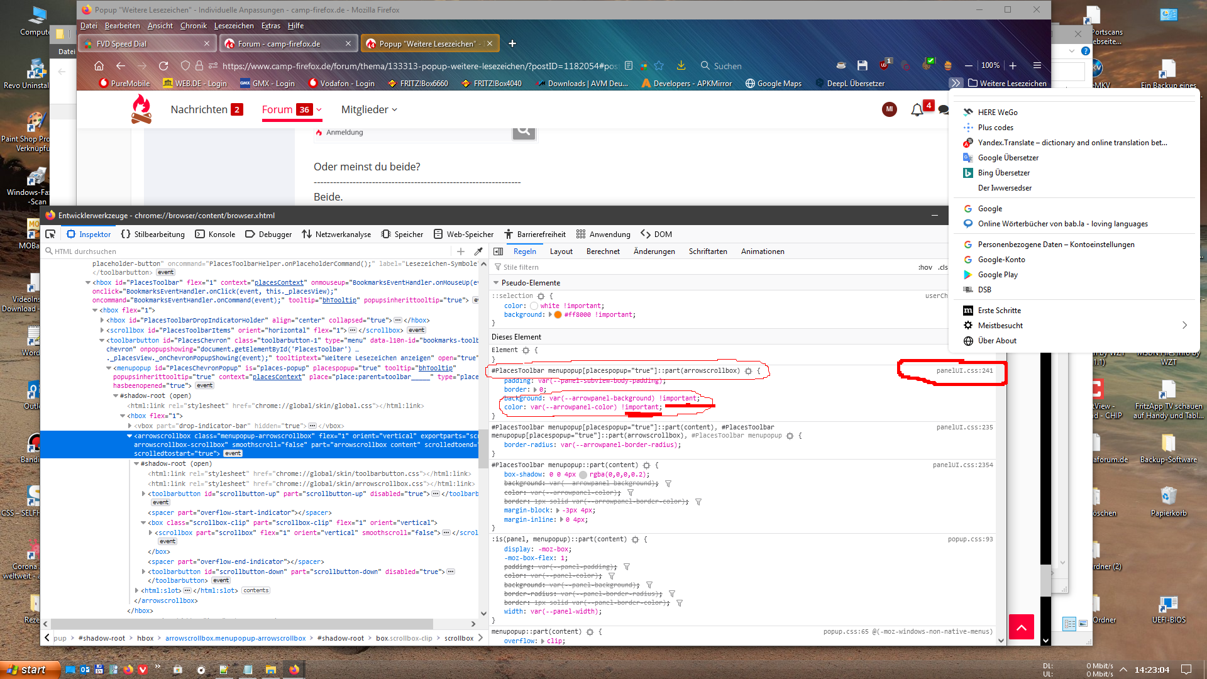Open the forum notifications bell

pyautogui.click(x=917, y=110)
